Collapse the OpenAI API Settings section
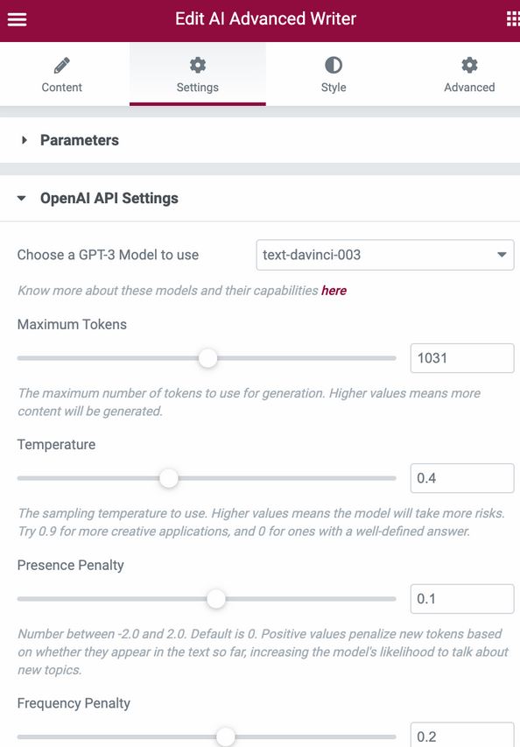Viewport: 520px width, 747px height. tap(22, 198)
